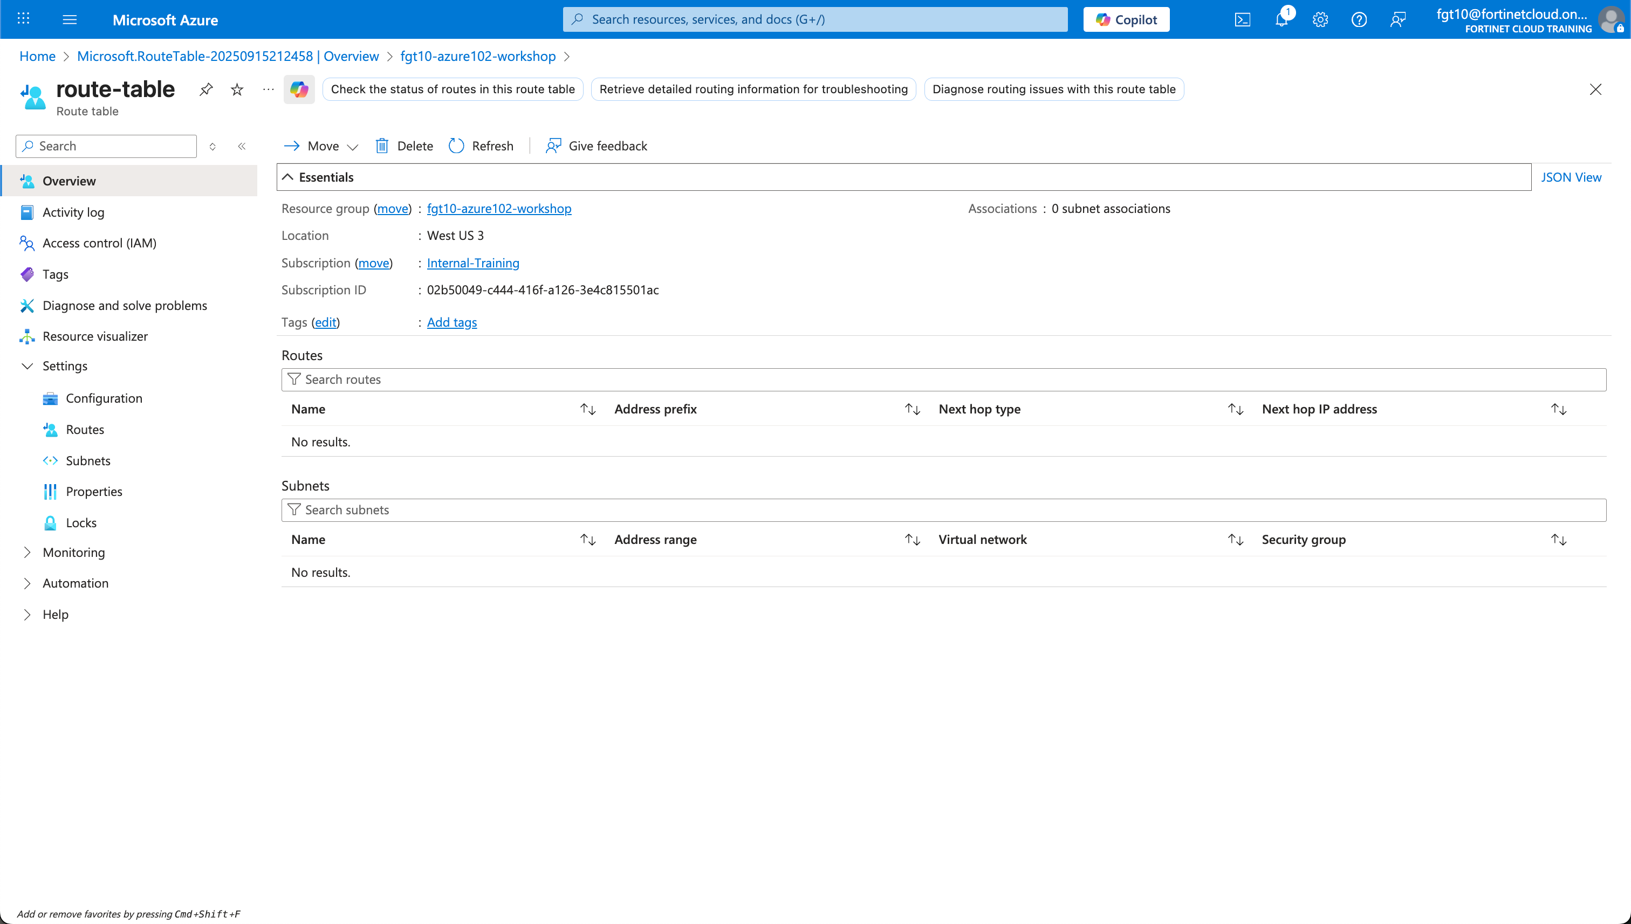Collapse the Essentials section
This screenshot has height=924, width=1631.
pos(287,177)
